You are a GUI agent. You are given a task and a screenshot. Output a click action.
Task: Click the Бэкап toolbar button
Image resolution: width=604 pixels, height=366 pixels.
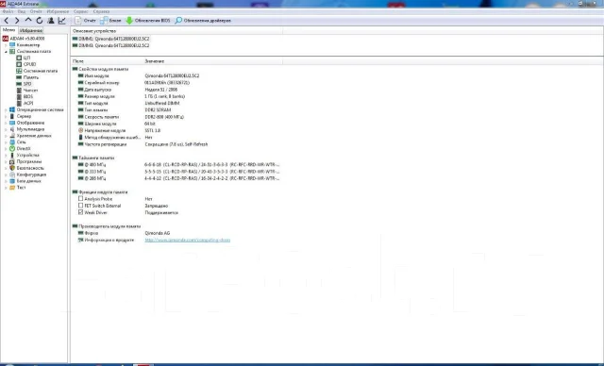click(x=111, y=21)
